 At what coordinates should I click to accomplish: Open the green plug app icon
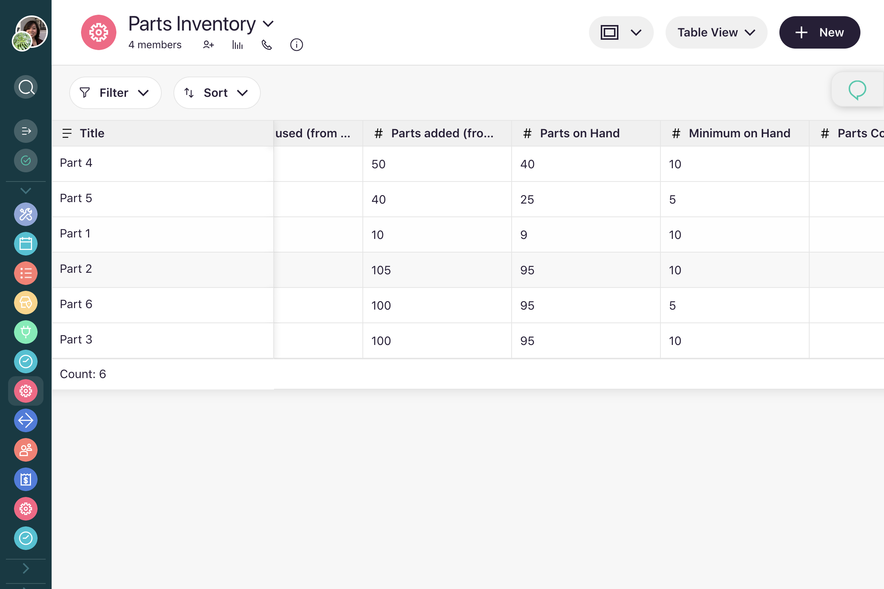[x=26, y=332]
